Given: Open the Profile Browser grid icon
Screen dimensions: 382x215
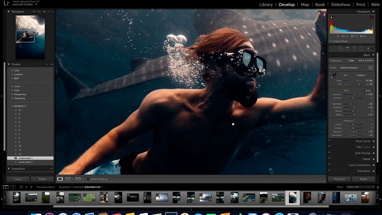Looking at the screenshot, I should click(x=371, y=68).
